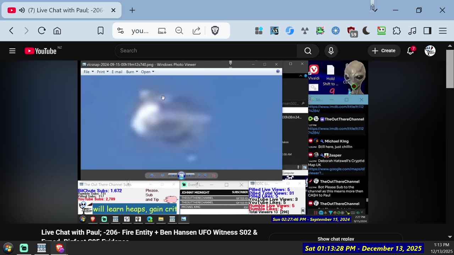The height and width of the screenshot is (255, 454).
Task: Click the YouTube search magnifier button
Action: [x=308, y=51]
